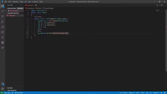Open the Help menu

41,2
